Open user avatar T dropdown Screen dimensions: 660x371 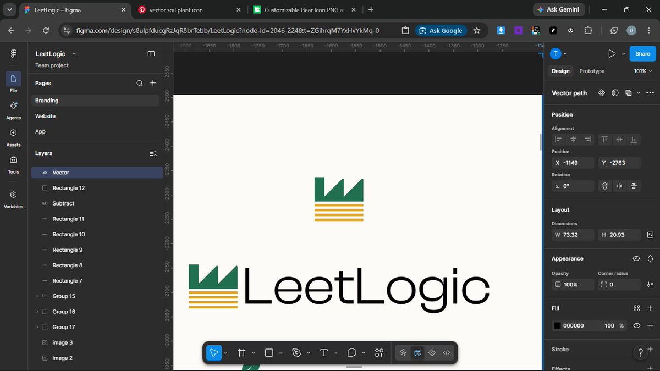(559, 53)
